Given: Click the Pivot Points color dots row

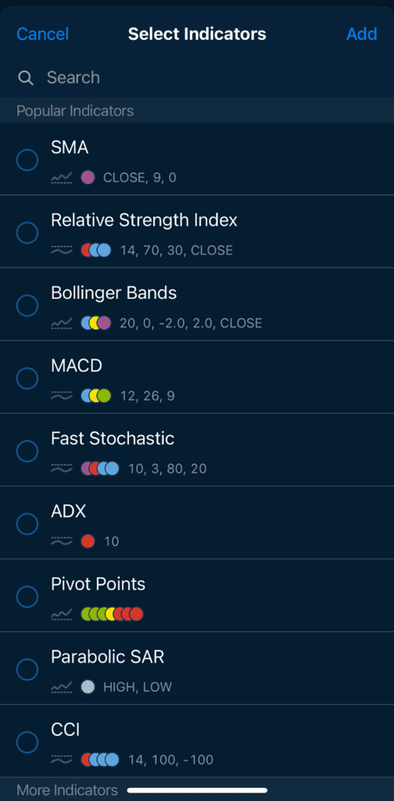Looking at the screenshot, I should click(x=113, y=613).
